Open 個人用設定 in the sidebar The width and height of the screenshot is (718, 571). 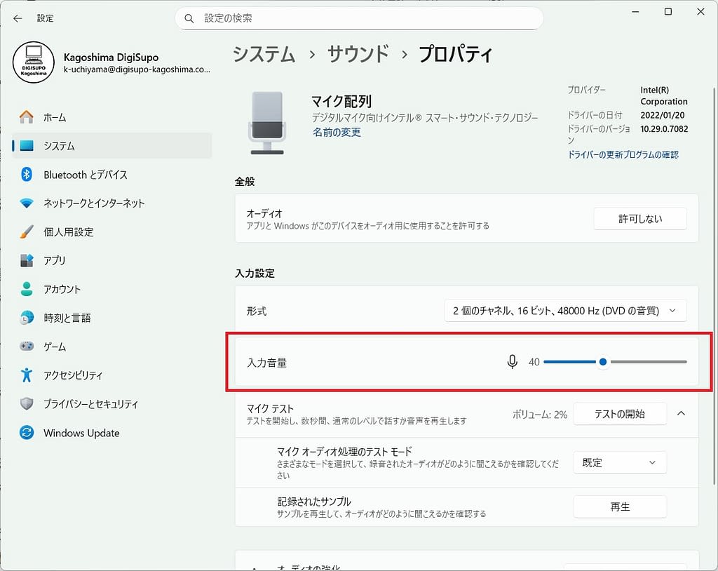(68, 232)
